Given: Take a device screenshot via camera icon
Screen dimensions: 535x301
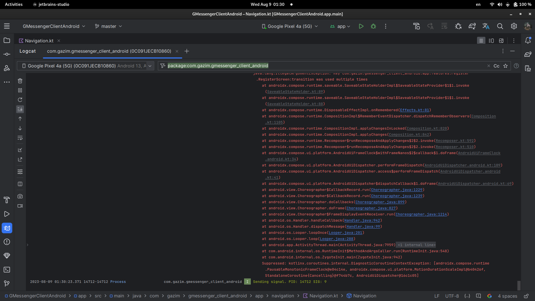Looking at the screenshot, I should click(x=20, y=196).
